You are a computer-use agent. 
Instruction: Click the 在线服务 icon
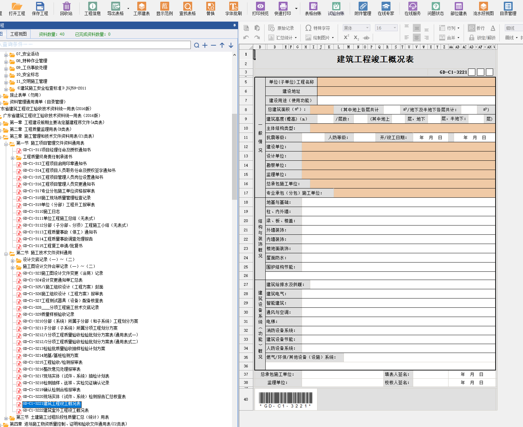[x=412, y=9]
